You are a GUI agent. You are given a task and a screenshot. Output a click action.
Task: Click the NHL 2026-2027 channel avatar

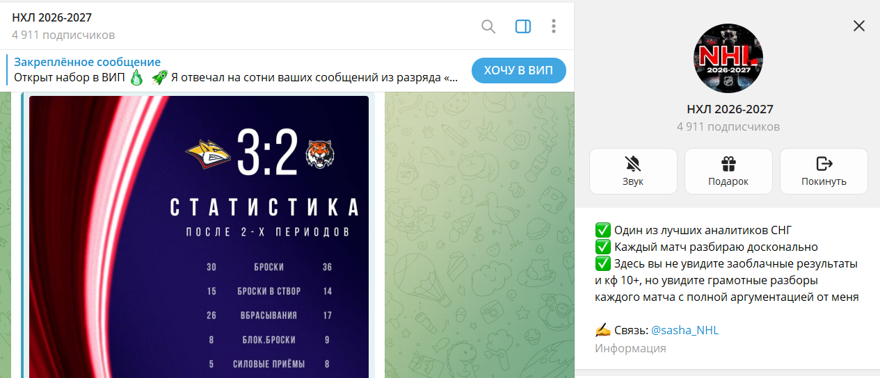point(728,58)
